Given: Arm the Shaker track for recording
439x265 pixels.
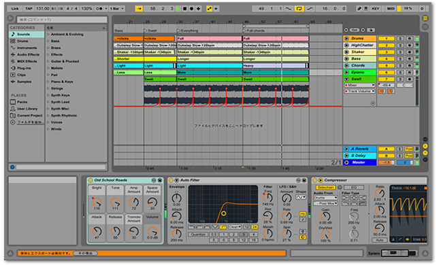Looking at the screenshot, I should click(410, 52).
